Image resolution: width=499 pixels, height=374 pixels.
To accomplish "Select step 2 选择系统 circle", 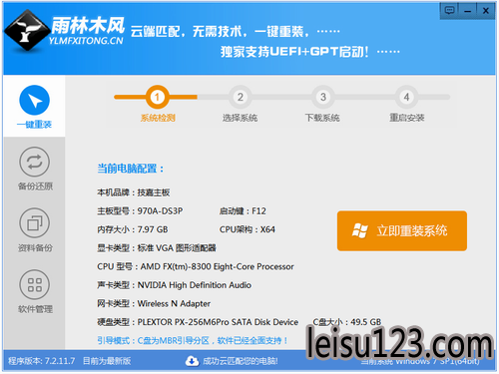I will point(241,97).
